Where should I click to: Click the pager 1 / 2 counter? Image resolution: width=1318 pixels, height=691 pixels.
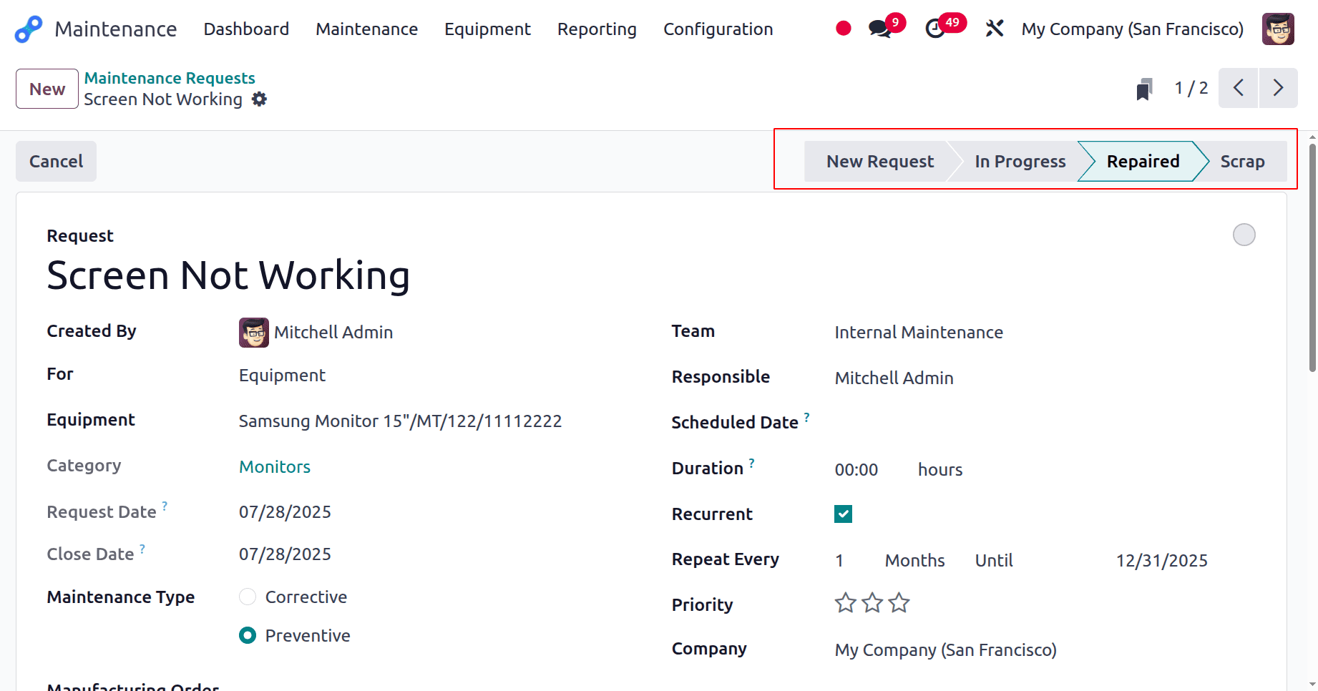1191,88
